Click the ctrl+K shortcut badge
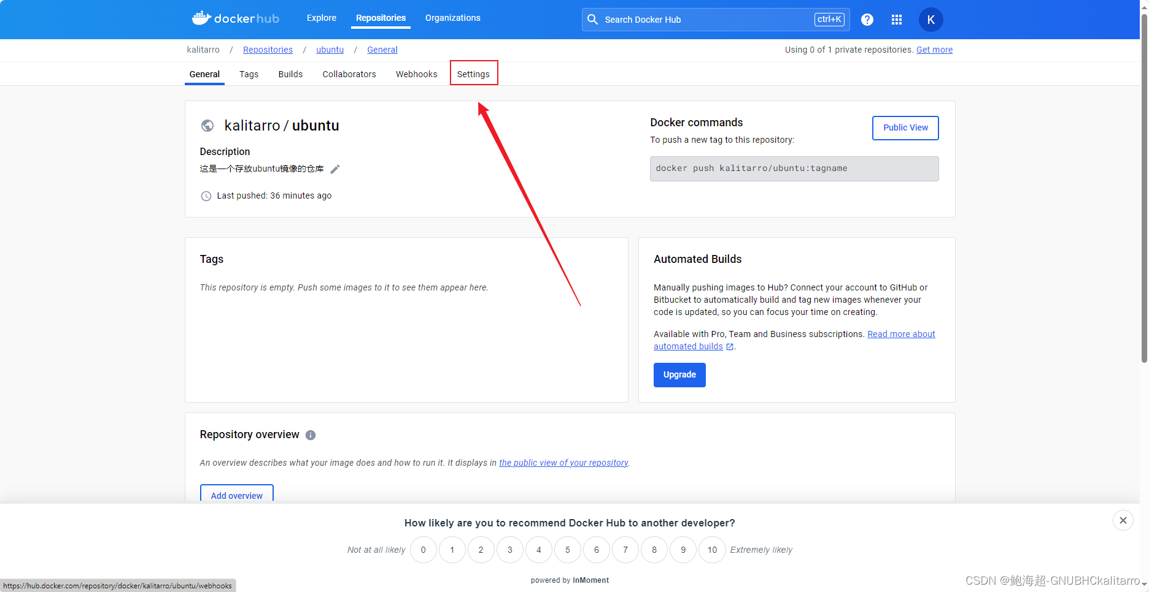Viewport: 1149px width, 592px height. click(x=829, y=20)
